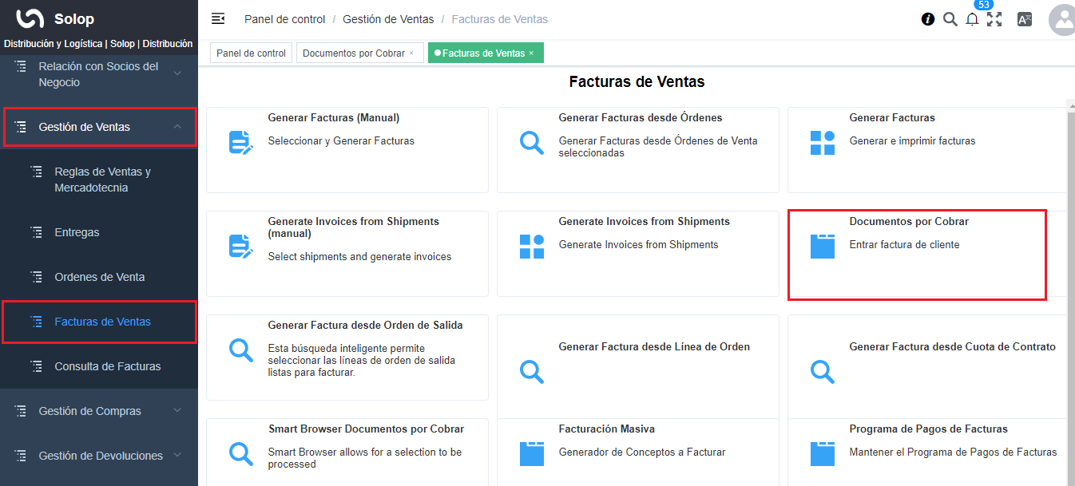Click the search magnifier in top bar

[x=950, y=19]
